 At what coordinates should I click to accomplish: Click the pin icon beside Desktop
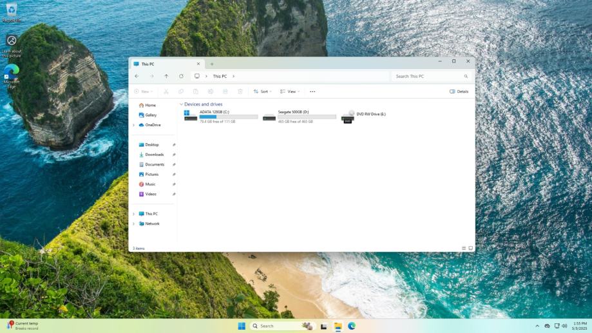tap(174, 145)
